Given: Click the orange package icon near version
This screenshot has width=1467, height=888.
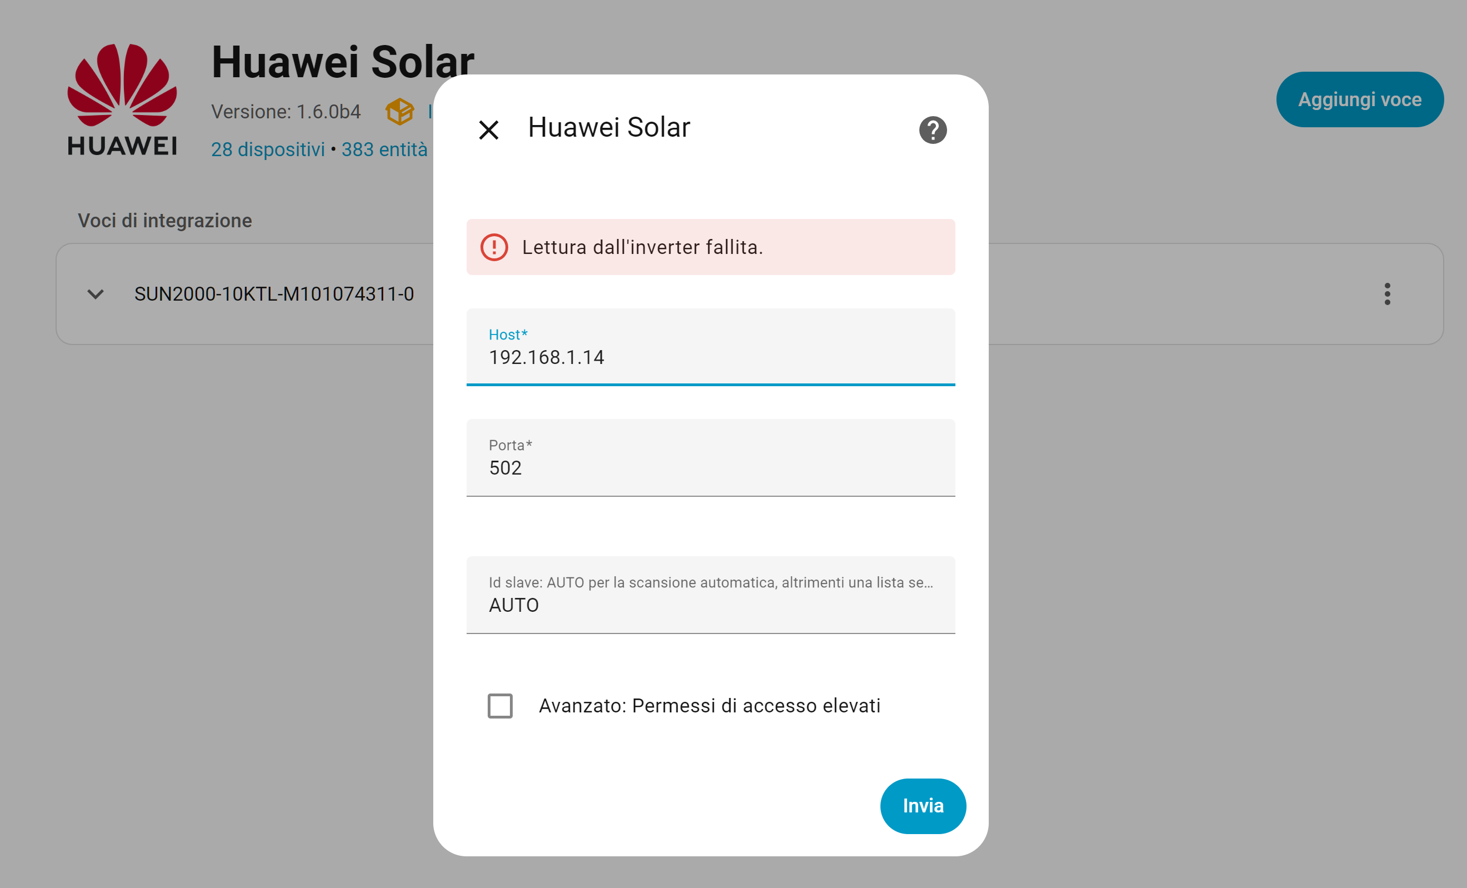Looking at the screenshot, I should point(399,111).
